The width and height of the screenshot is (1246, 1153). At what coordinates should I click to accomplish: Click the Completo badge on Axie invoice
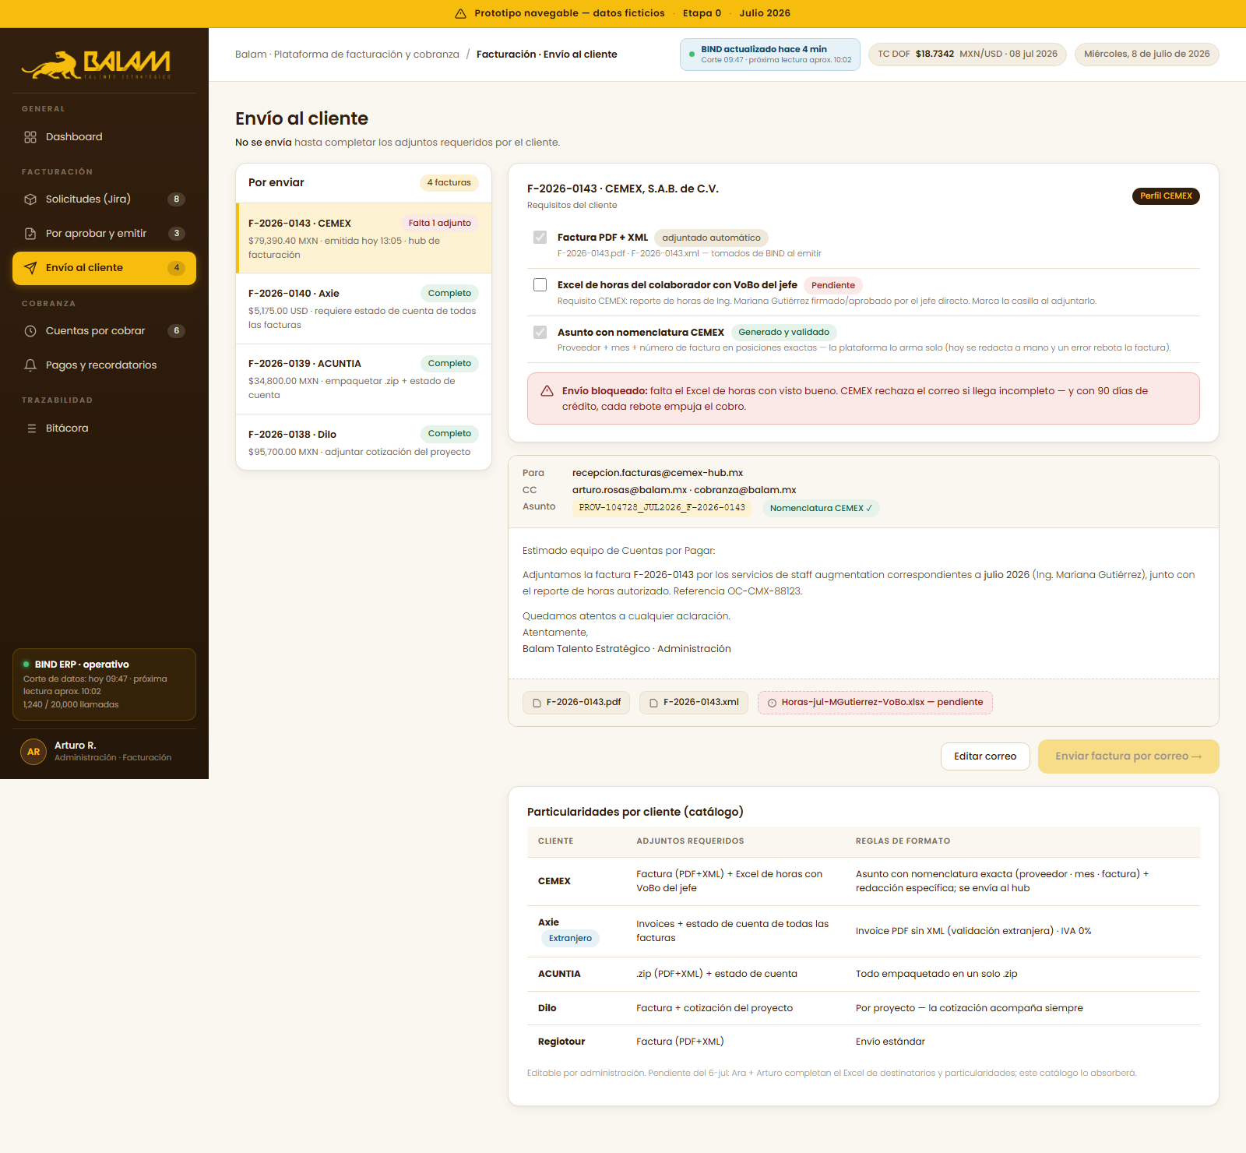coord(449,294)
